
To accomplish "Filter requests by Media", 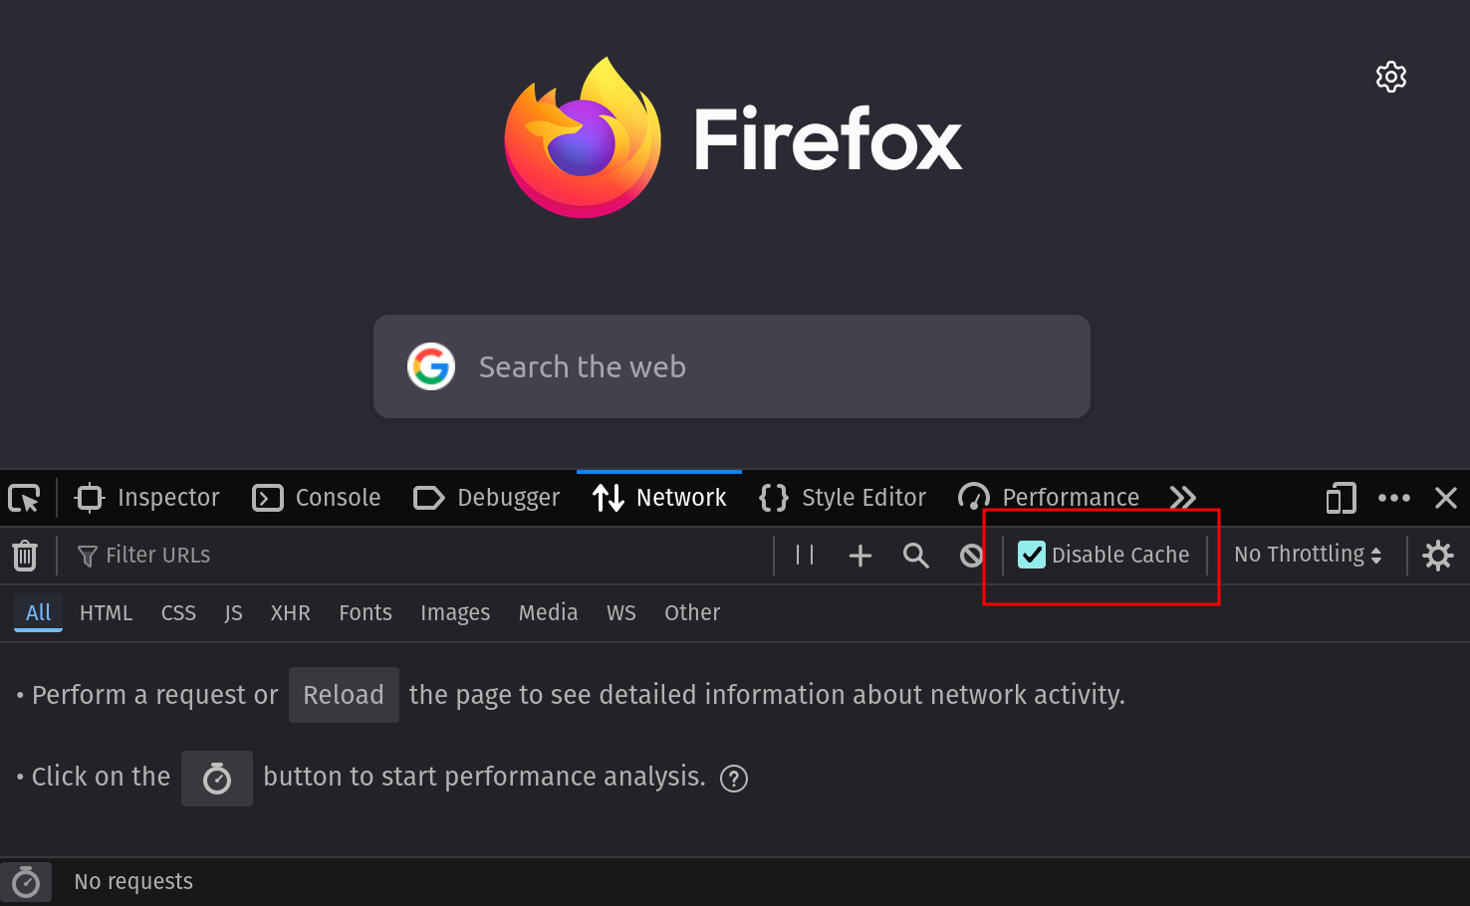I will 548,613.
